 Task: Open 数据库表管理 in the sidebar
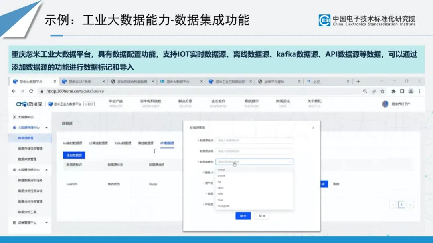click(27, 159)
